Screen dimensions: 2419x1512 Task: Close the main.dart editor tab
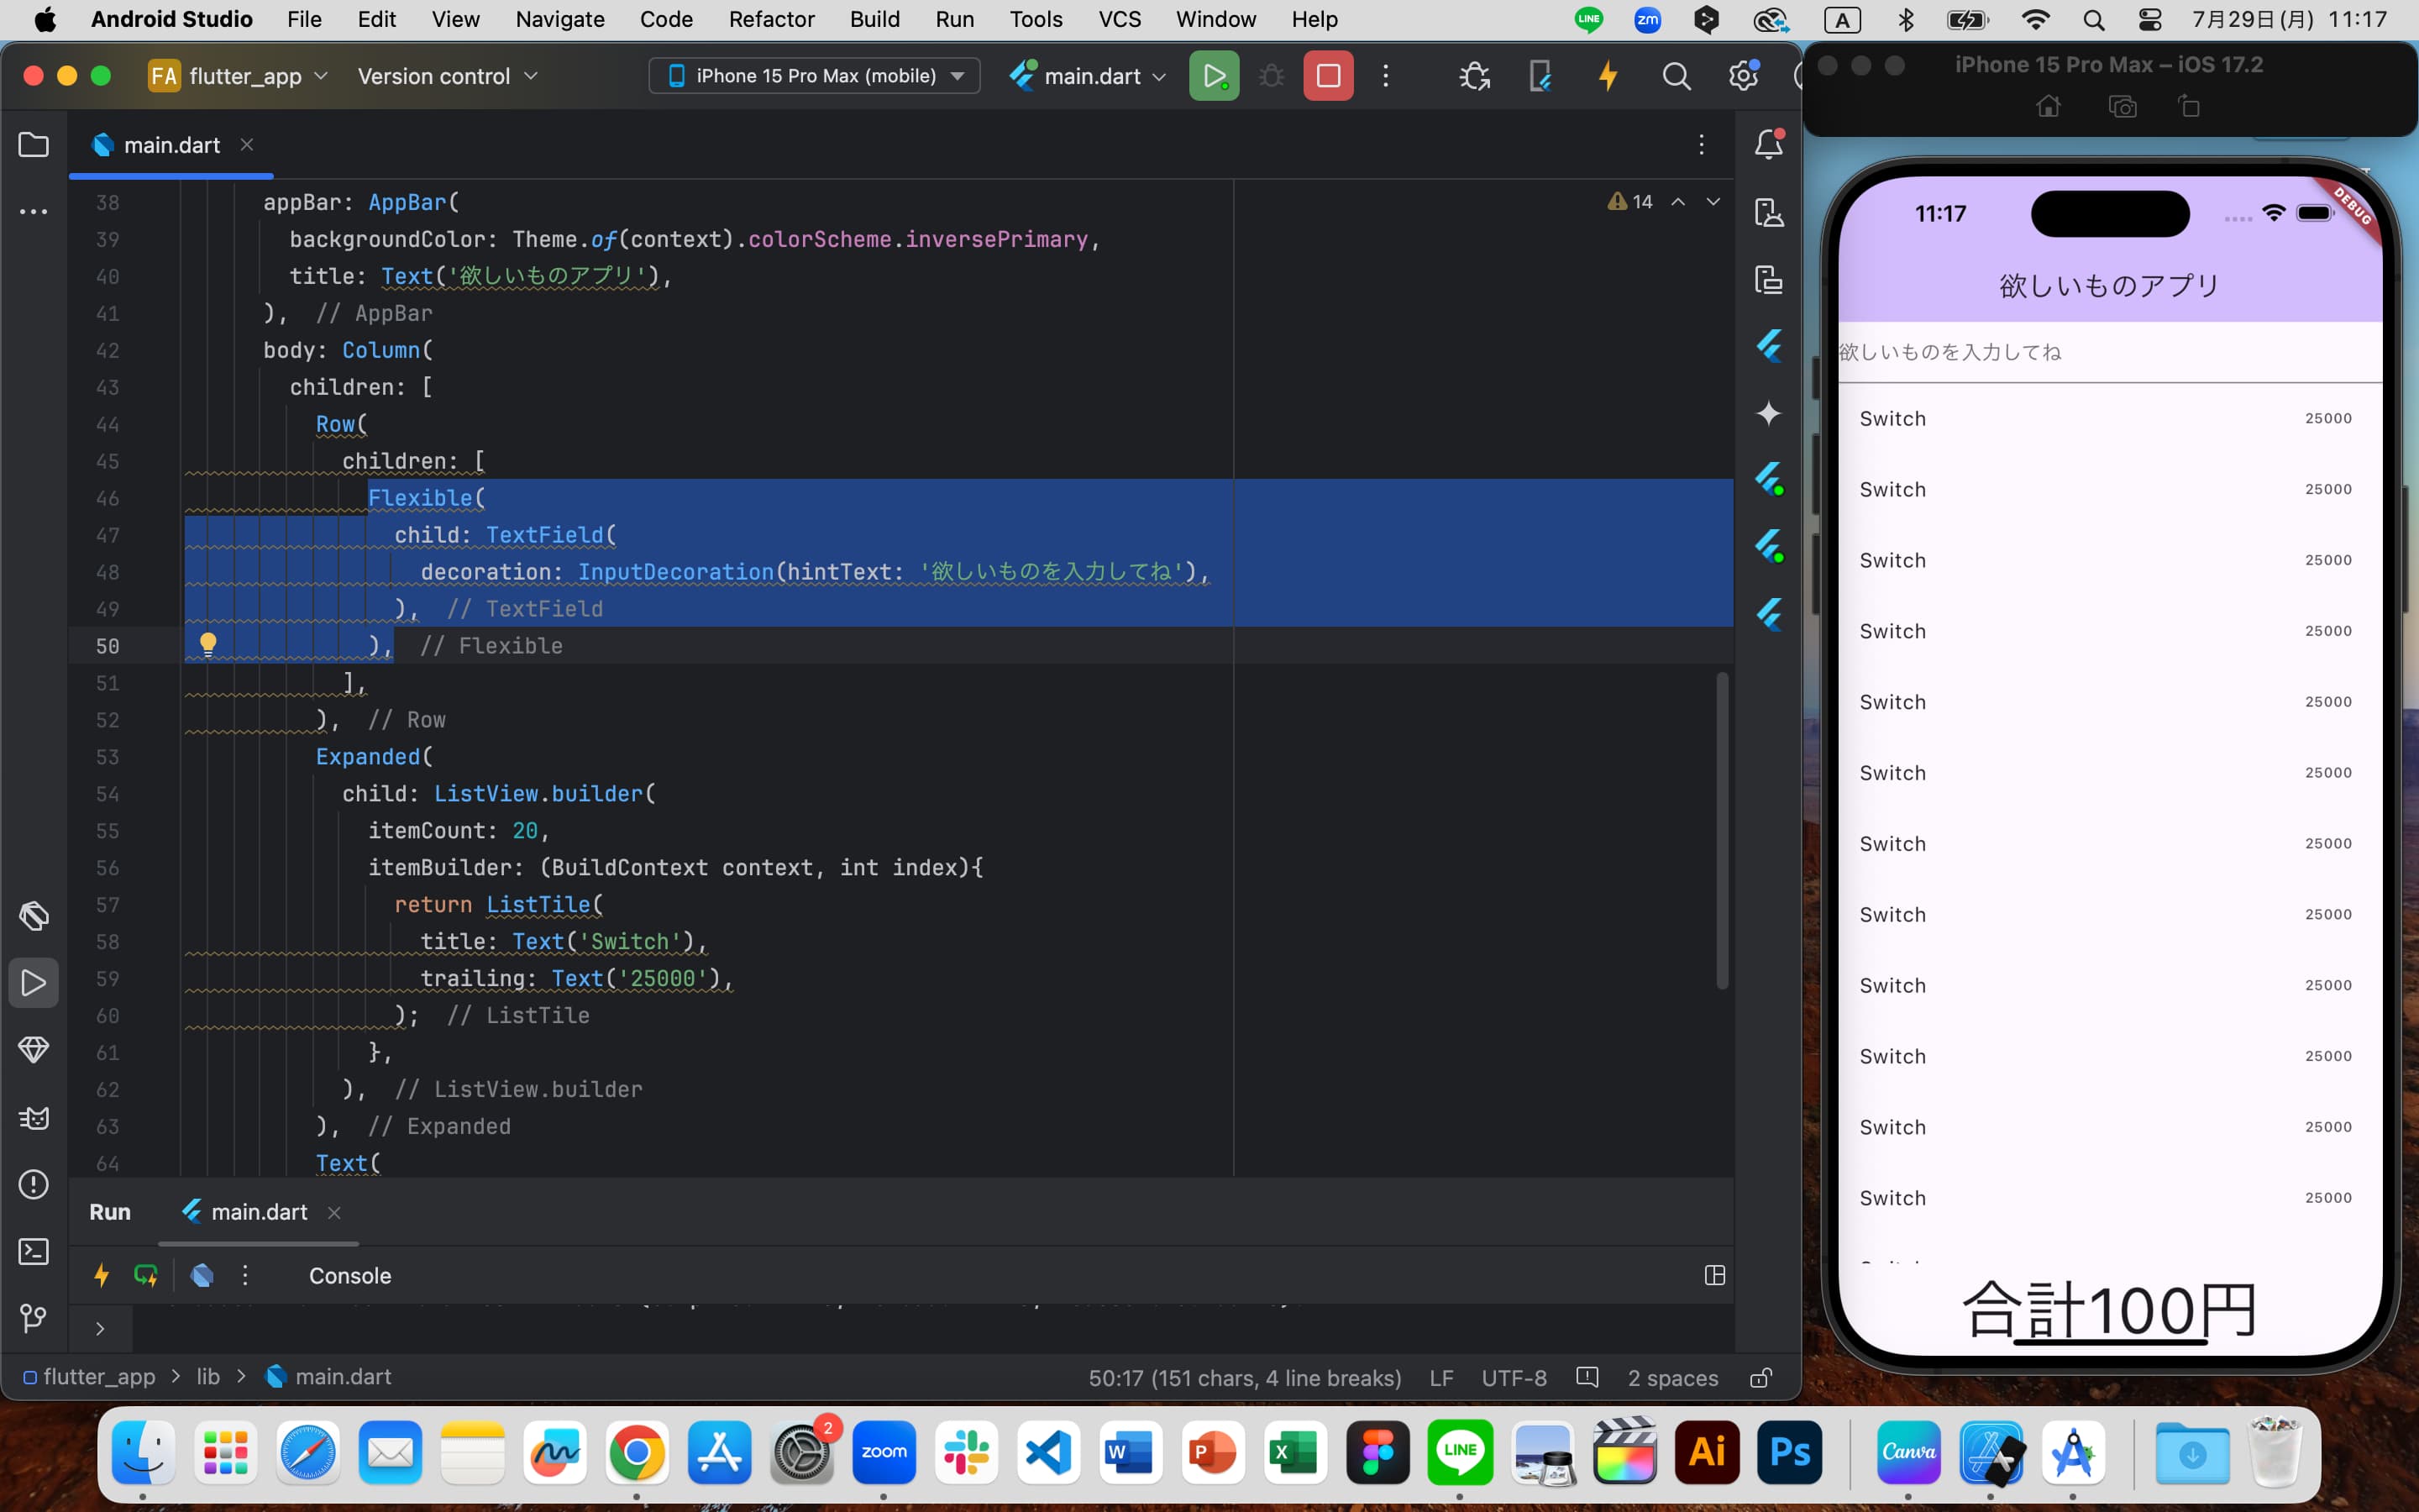(x=247, y=145)
